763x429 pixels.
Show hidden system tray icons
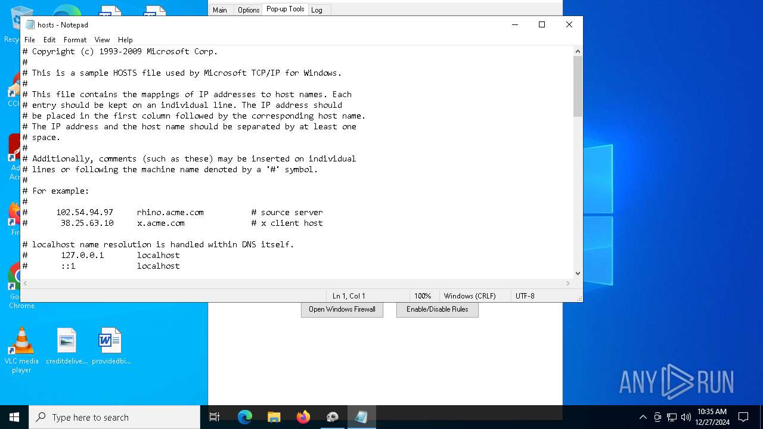coord(643,417)
